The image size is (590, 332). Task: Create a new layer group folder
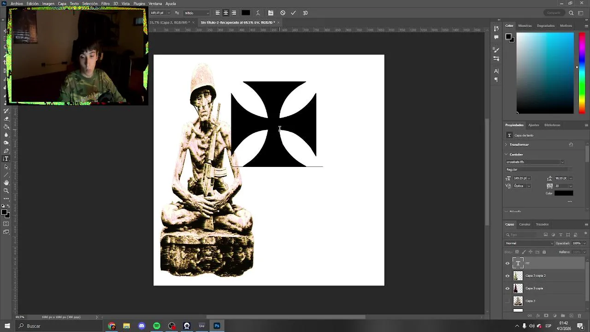pyautogui.click(x=563, y=315)
